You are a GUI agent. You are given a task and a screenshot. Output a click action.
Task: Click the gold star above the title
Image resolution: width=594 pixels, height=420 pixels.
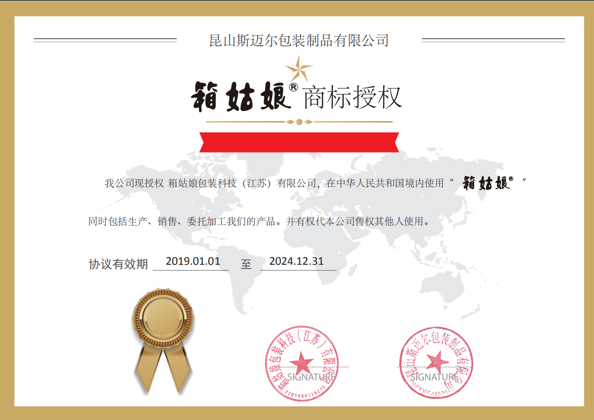pos(299,69)
